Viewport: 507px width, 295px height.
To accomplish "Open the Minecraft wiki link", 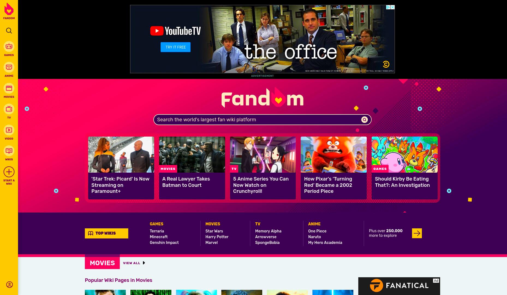I will (x=159, y=237).
